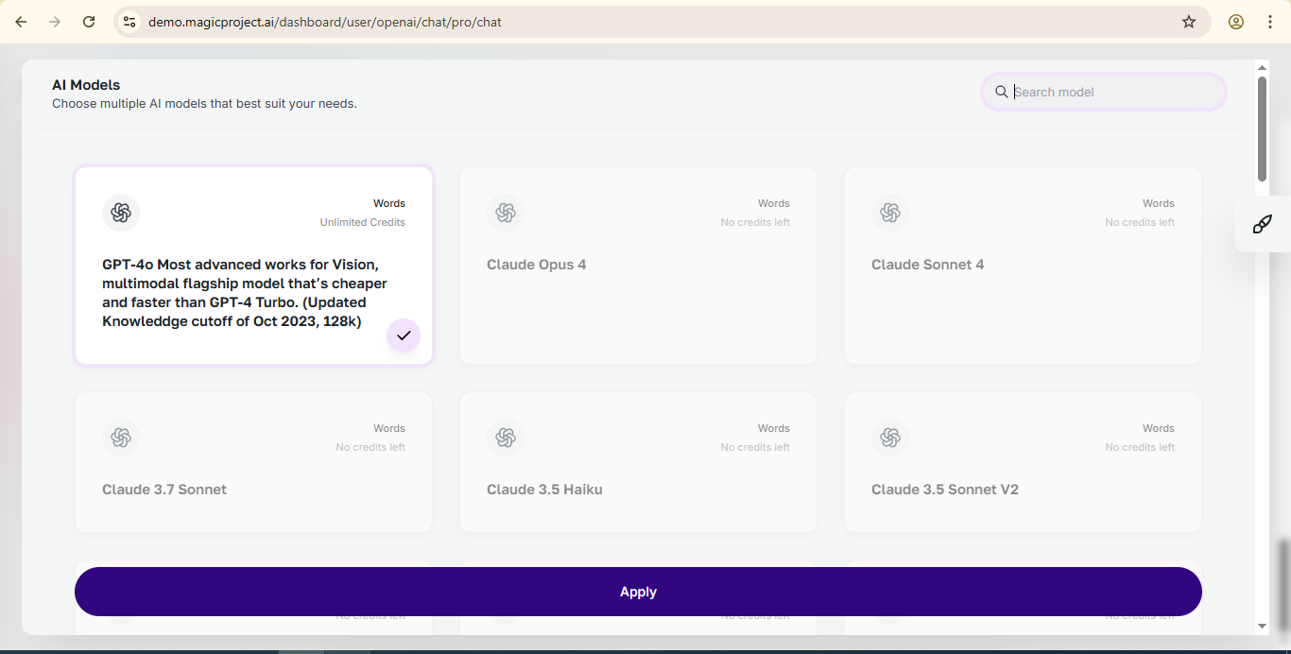Image resolution: width=1291 pixels, height=654 pixels.
Task: Click 'Unlimited Credits' on the GPT-4o card
Action: [363, 222]
